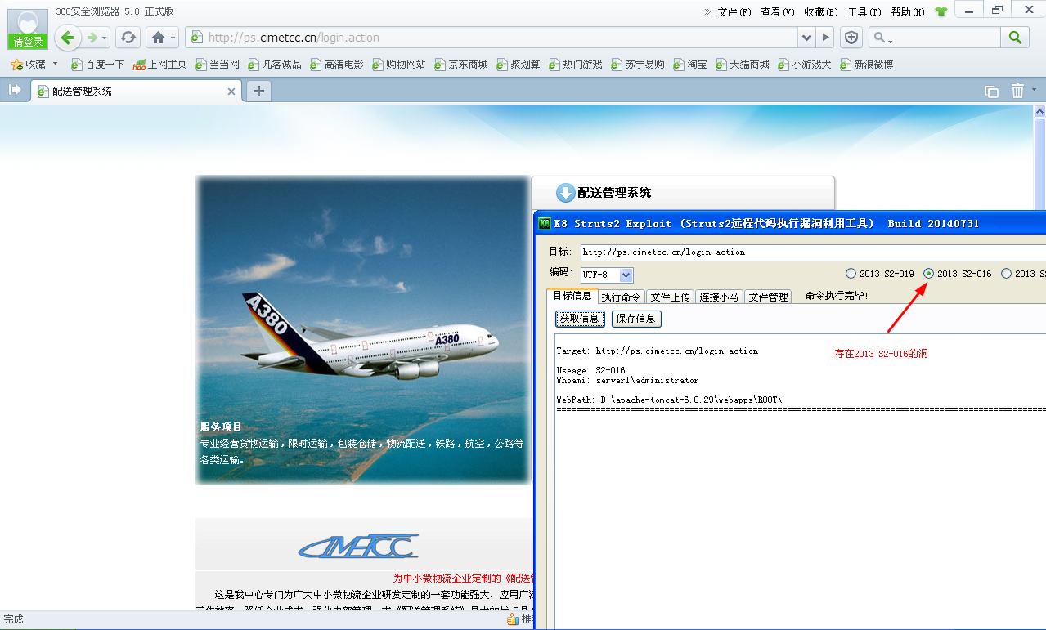The image size is (1046, 630).
Task: Click the forward navigation arrow
Action: pyautogui.click(x=92, y=38)
